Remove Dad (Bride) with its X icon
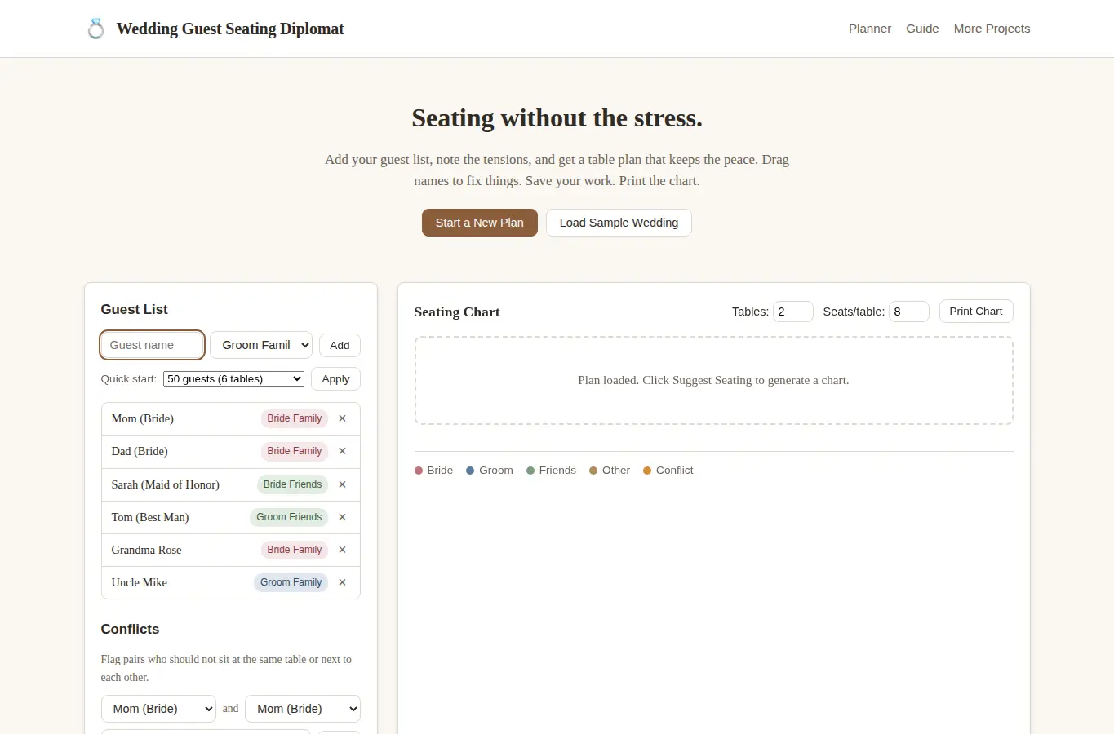Viewport: 1114px width, 734px height. pos(342,451)
